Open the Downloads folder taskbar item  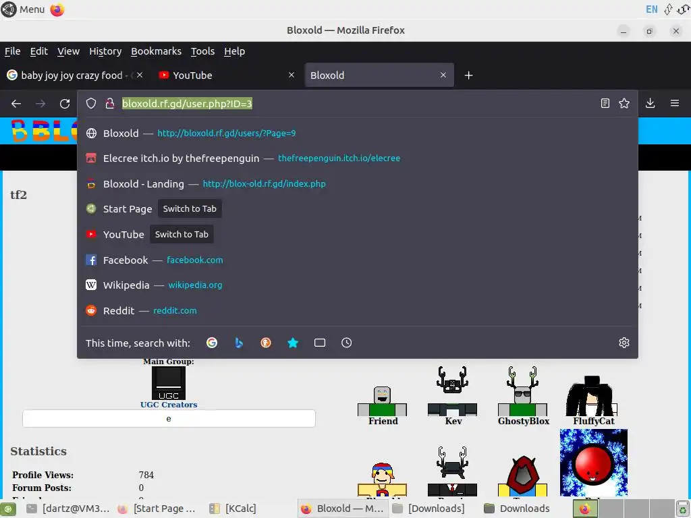[516, 509]
